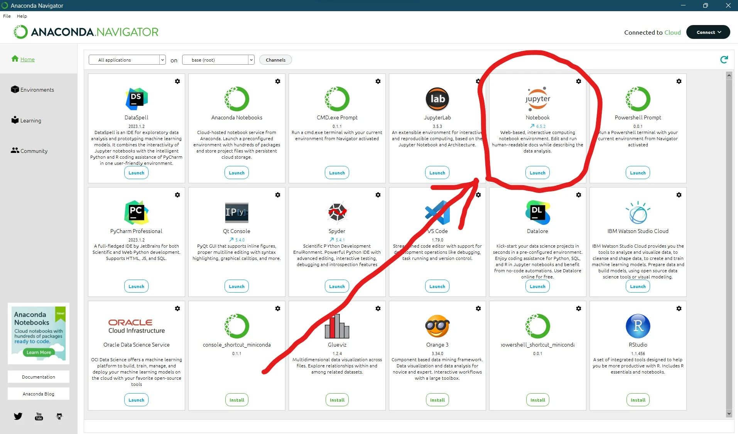738x434 pixels.
Task: Click Notebook update version 6.5.2 link
Action: (x=538, y=126)
